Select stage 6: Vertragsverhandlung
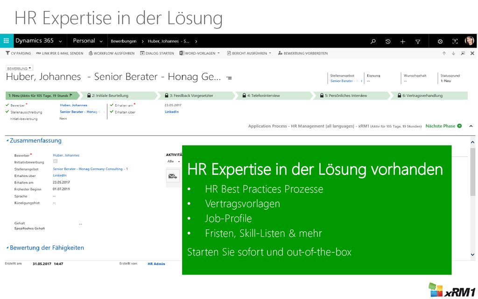Viewport: 478px width, 299px height. tap(429, 95)
